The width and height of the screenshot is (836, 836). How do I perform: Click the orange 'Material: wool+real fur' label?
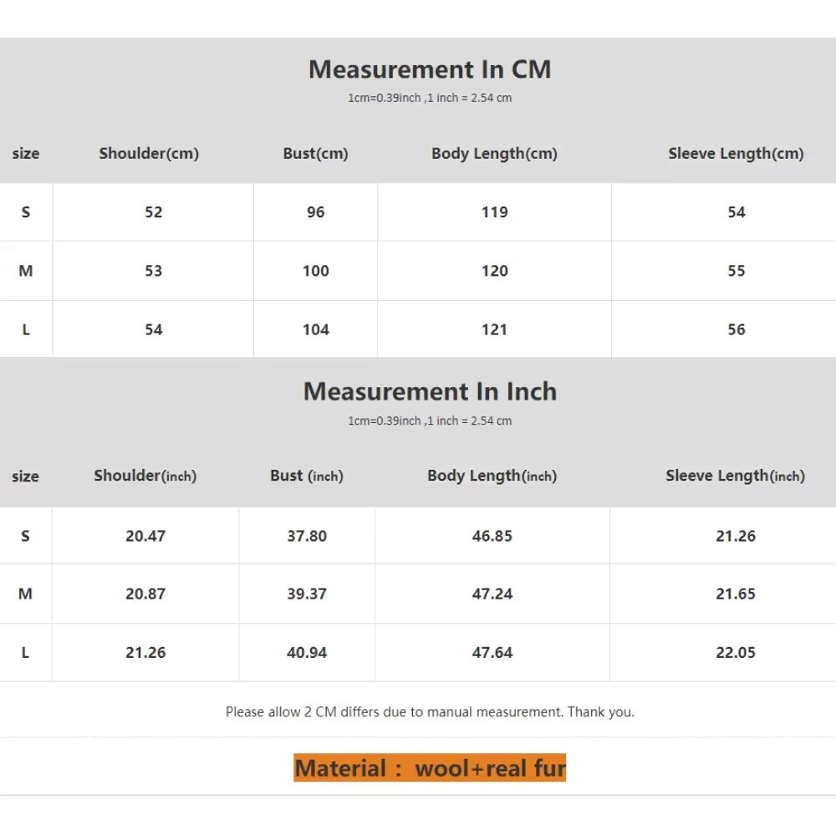pos(430,768)
